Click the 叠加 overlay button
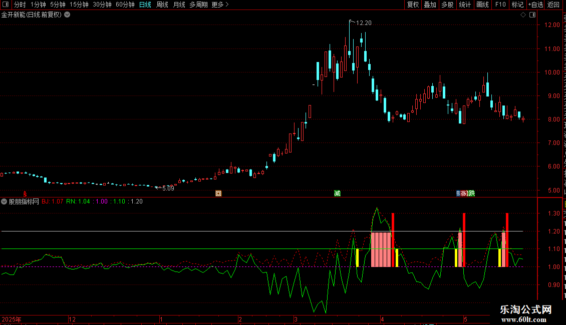The width and height of the screenshot is (566, 325). pyautogui.click(x=430, y=4)
